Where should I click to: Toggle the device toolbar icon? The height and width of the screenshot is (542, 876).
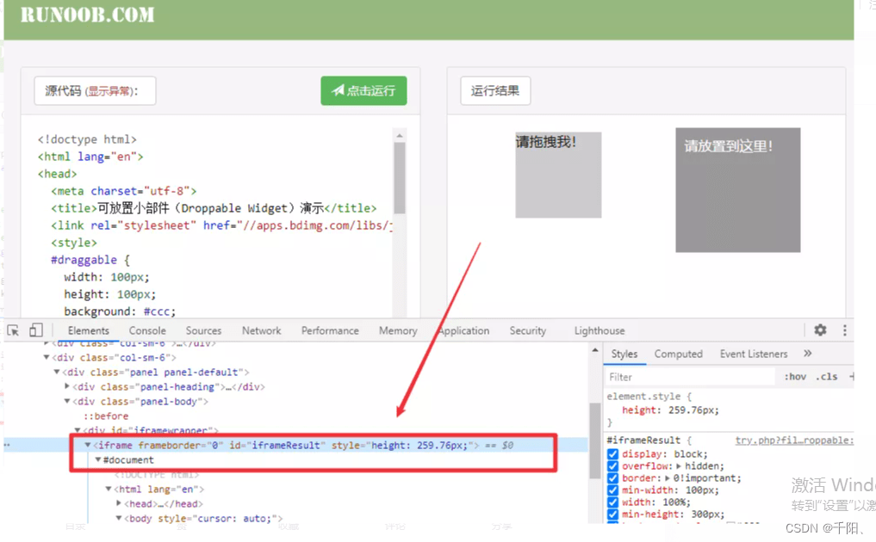pos(35,330)
